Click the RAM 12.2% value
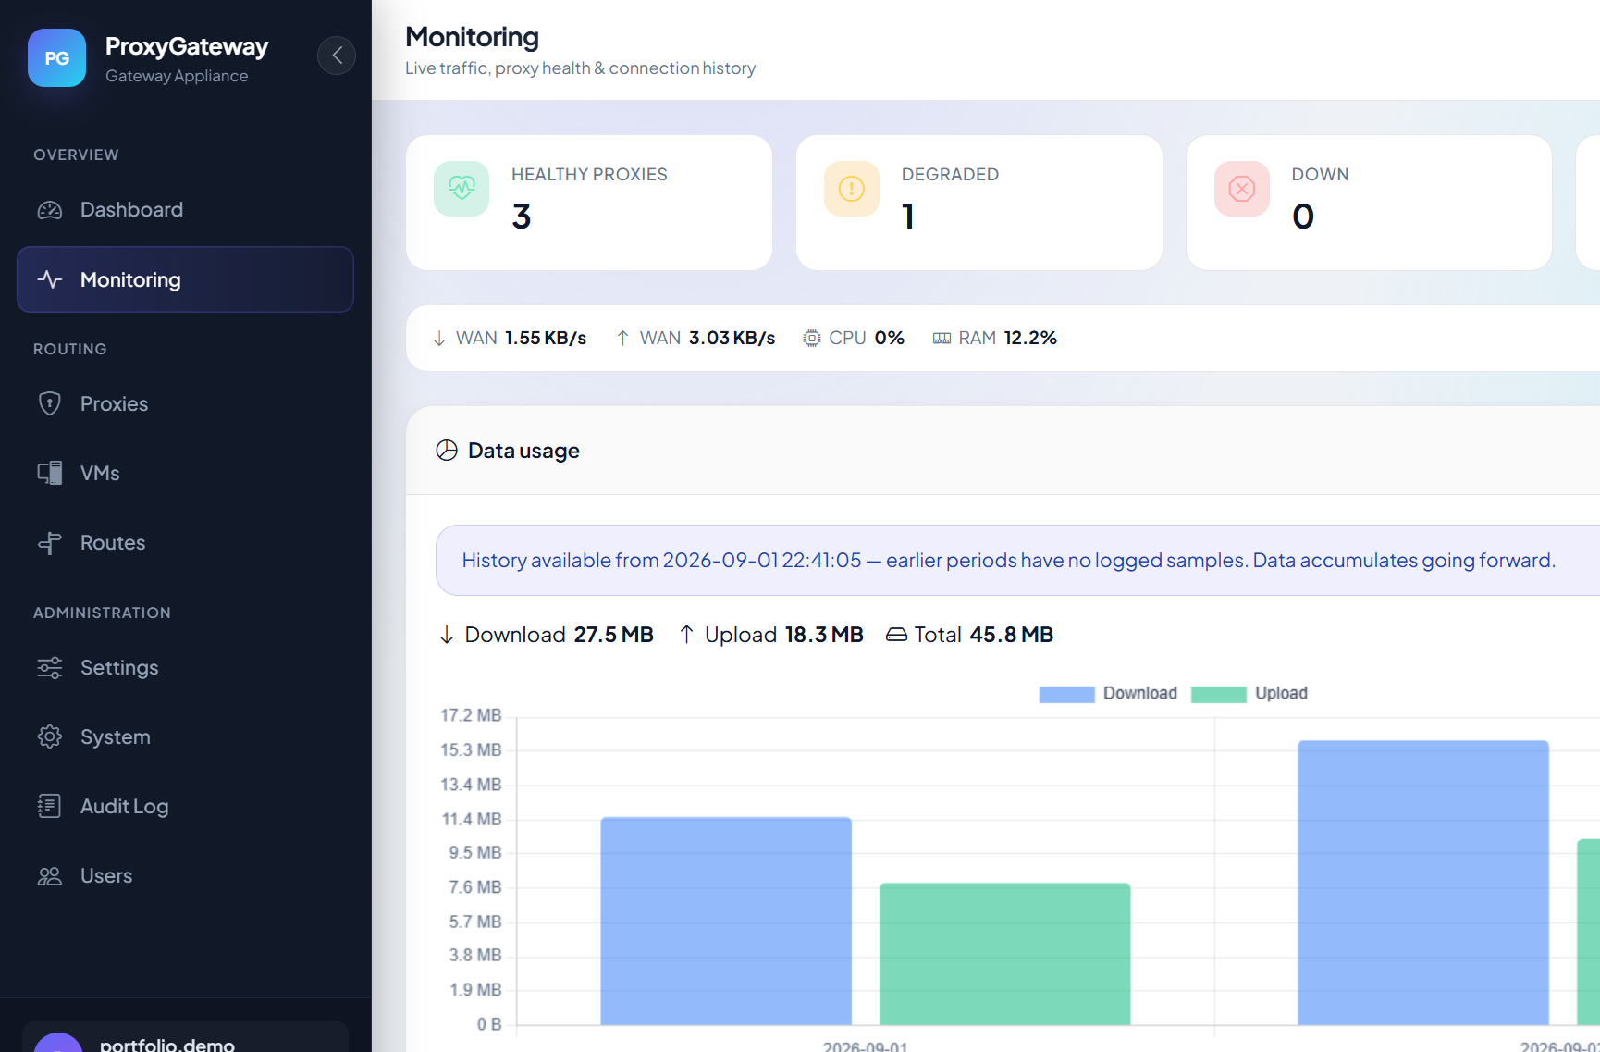This screenshot has width=1600, height=1052. (x=1030, y=339)
